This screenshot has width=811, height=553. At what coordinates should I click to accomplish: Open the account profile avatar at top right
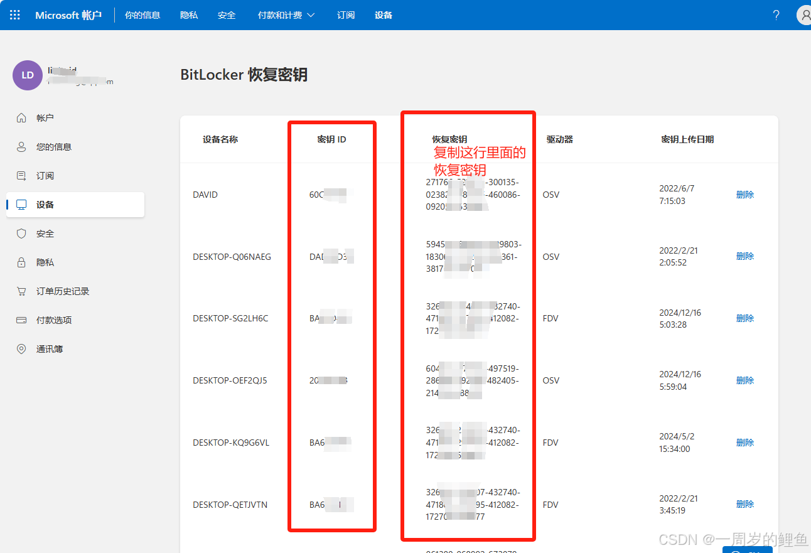[x=804, y=15]
